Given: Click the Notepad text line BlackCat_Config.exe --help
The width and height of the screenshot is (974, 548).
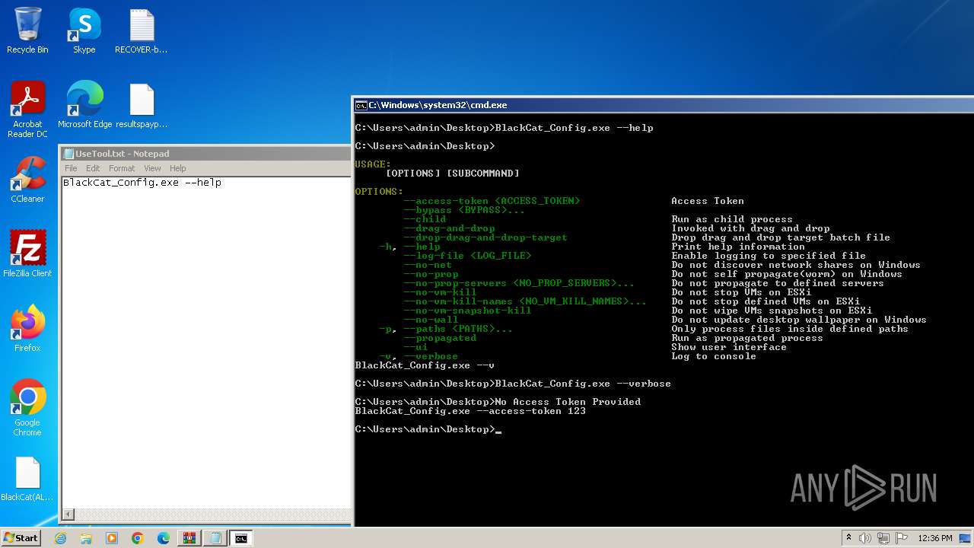Looking at the screenshot, I should pos(142,183).
